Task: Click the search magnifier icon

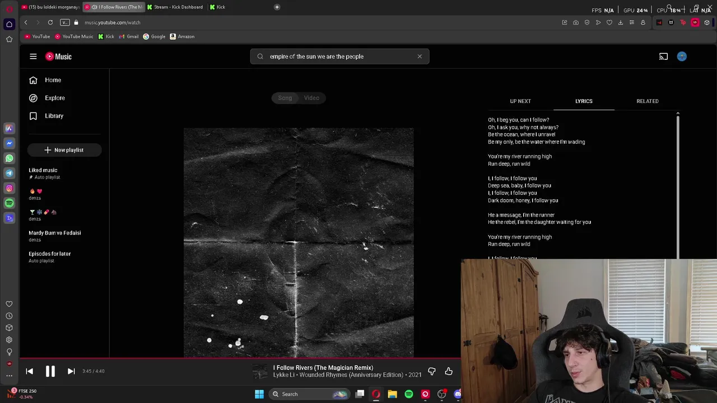Action: 260,57
